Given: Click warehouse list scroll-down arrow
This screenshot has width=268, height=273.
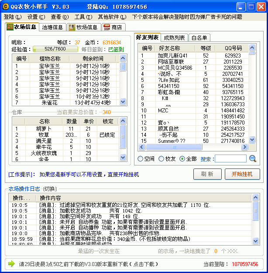Looking at the screenshot, I should (123, 157).
